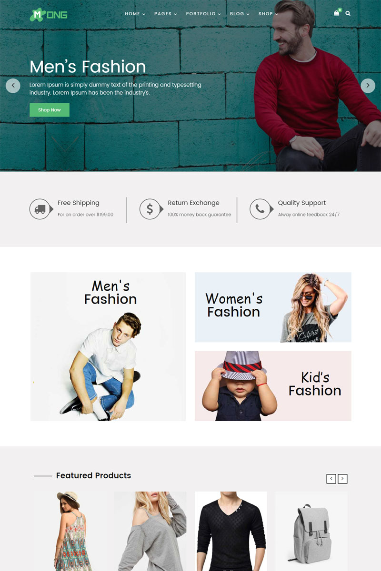Open the Women's Fashion banner

(273, 307)
